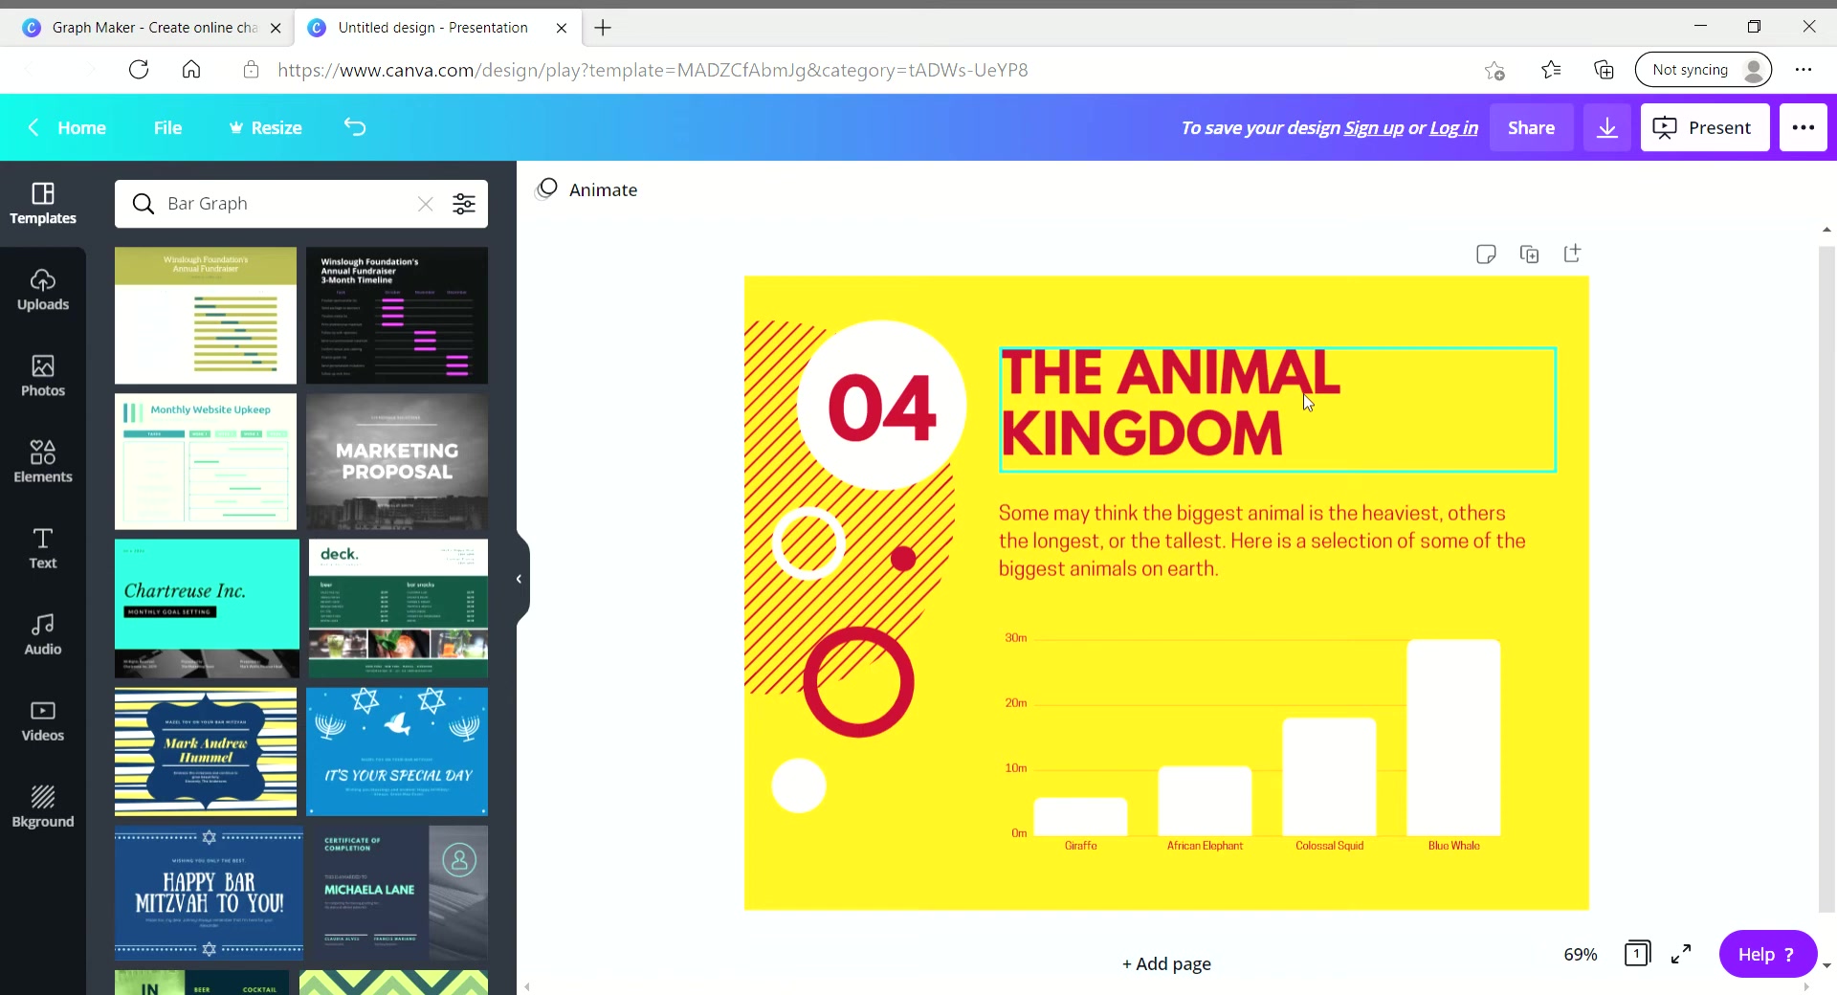Image resolution: width=1837 pixels, height=995 pixels.
Task: Open the Elements side panel
Action: (43, 462)
